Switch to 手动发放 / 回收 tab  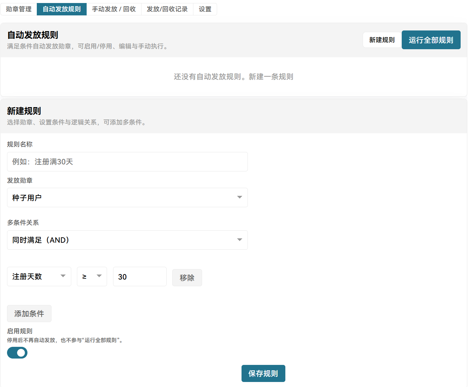point(114,9)
